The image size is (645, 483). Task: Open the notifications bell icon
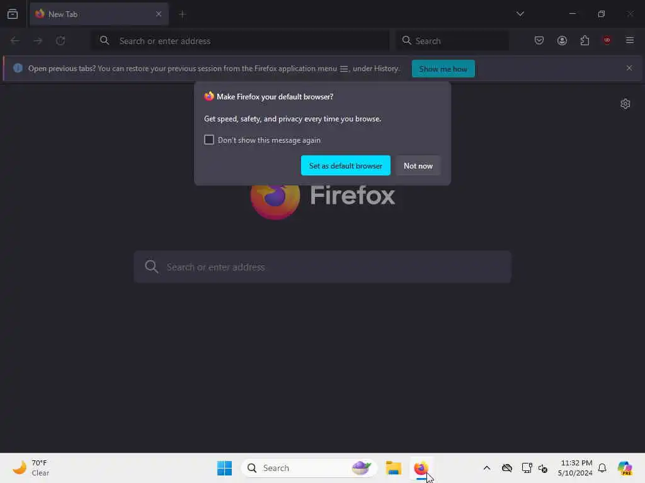coord(602,468)
